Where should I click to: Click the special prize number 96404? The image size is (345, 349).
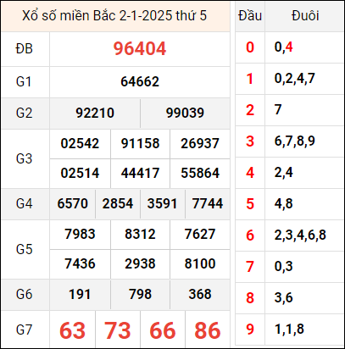140,48
